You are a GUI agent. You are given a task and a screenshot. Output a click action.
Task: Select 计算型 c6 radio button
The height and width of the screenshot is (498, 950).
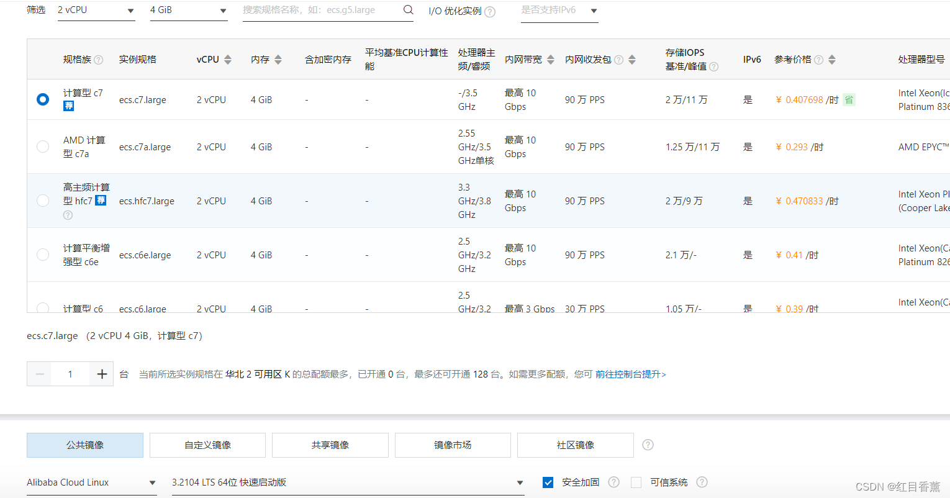[43, 307]
